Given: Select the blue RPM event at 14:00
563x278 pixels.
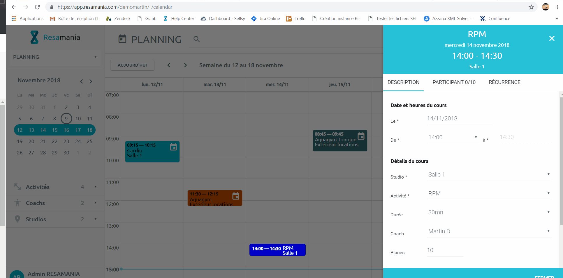Looking at the screenshot, I should point(277,250).
